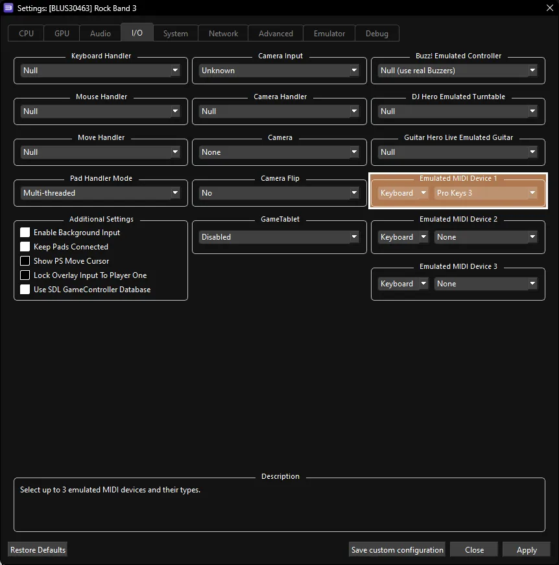Open the Network settings tab

(x=222, y=33)
